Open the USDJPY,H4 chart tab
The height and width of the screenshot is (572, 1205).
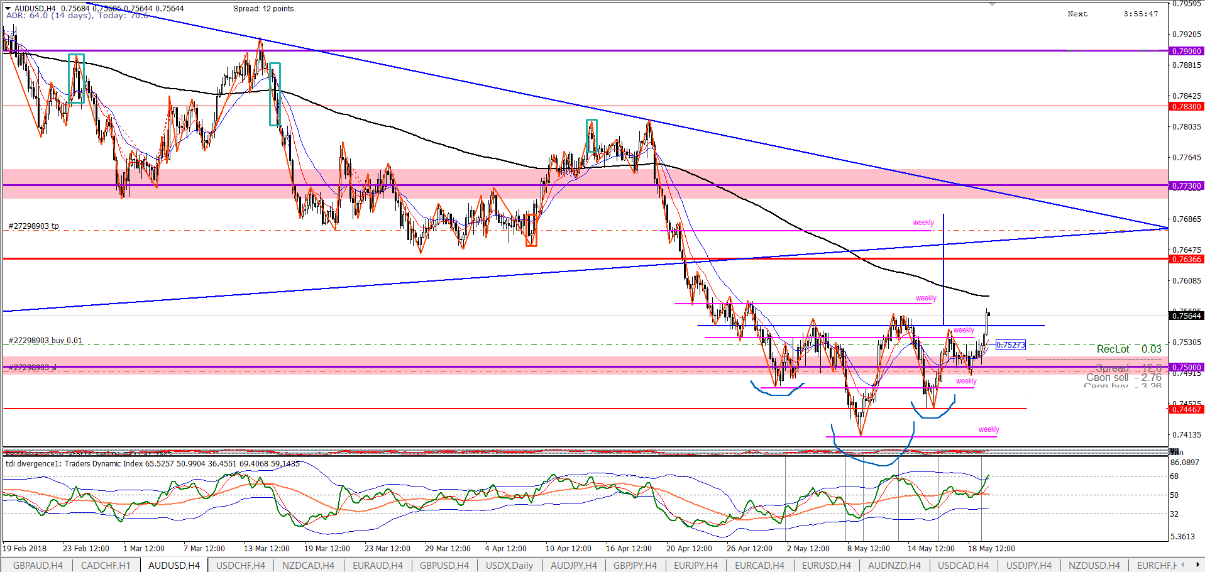tap(1029, 566)
